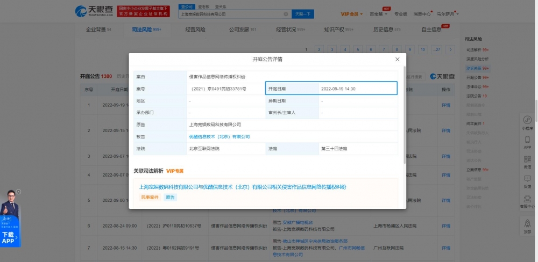Open 消息中心 notifications
Viewport: 538px width, 262px height.
tap(422, 14)
